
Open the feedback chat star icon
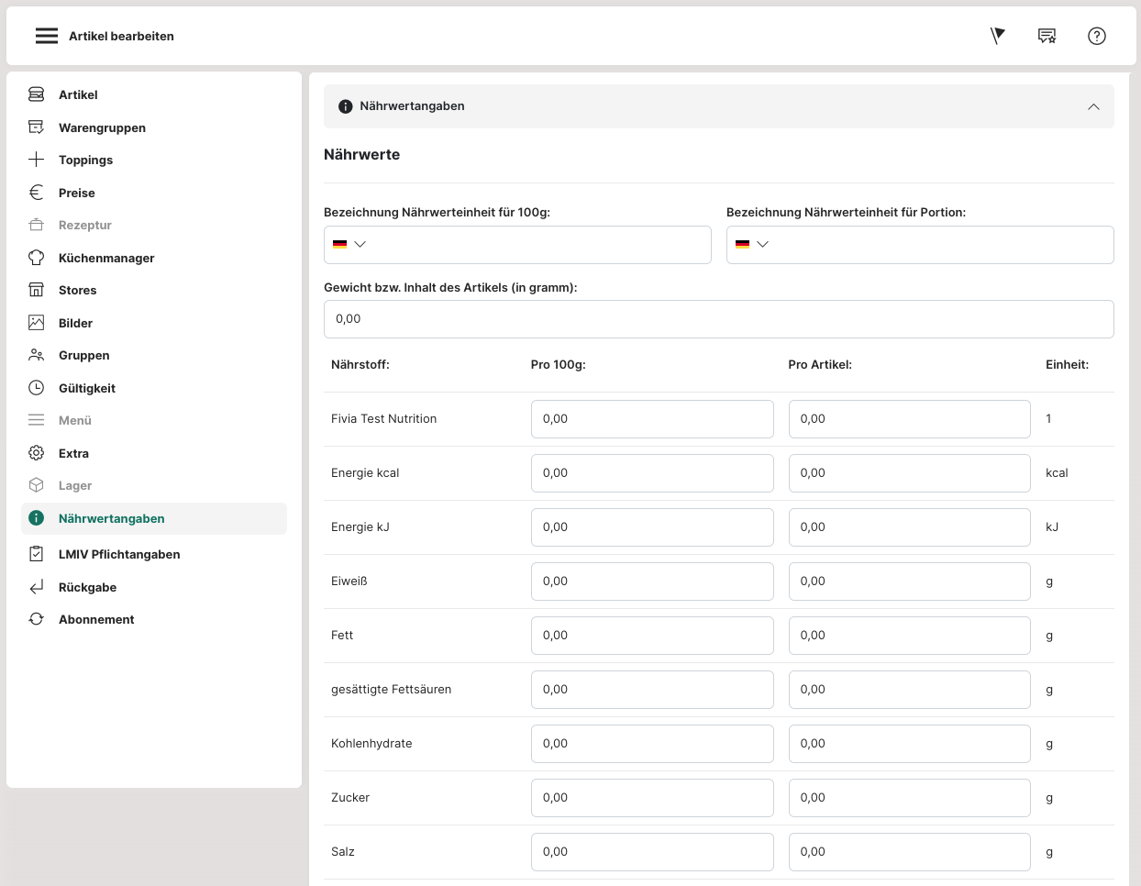tap(1047, 36)
